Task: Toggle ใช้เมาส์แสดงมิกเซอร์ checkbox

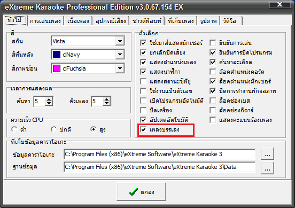Action: (x=143, y=43)
